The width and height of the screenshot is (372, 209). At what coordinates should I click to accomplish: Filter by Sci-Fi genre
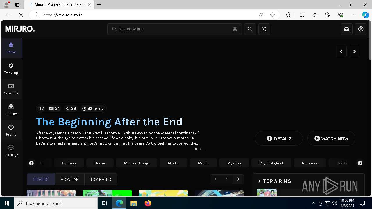342,163
